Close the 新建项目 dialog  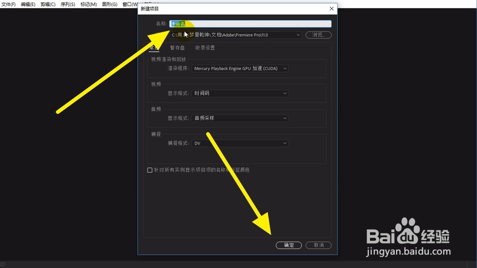332,9
